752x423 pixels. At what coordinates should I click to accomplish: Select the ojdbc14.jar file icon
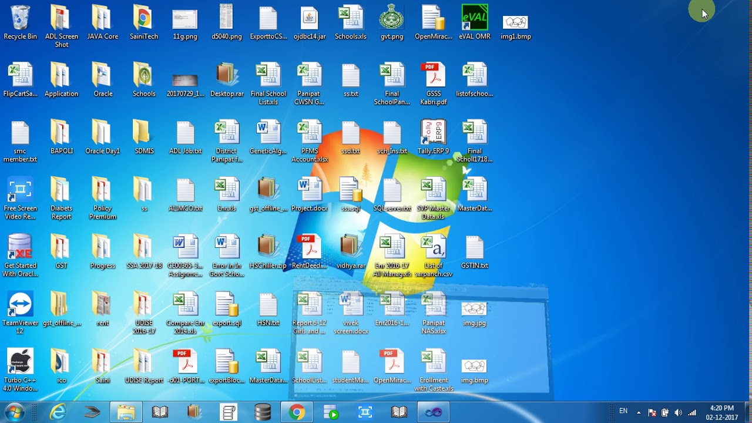tap(309, 19)
